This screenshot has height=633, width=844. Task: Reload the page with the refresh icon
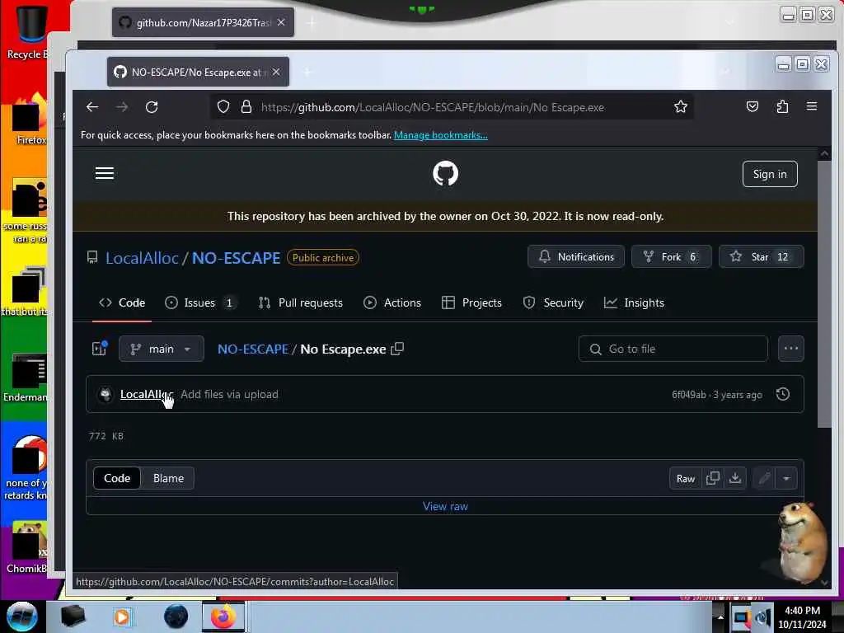coord(152,107)
